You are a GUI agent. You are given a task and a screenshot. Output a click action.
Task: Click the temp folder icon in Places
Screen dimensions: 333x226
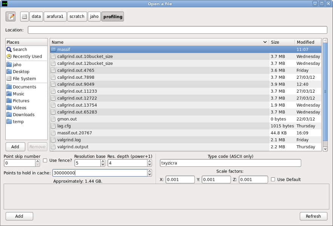(9, 122)
